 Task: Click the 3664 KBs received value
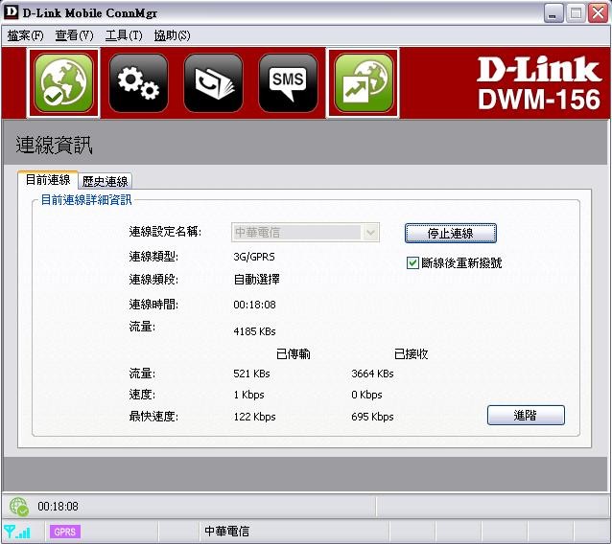coord(372,374)
